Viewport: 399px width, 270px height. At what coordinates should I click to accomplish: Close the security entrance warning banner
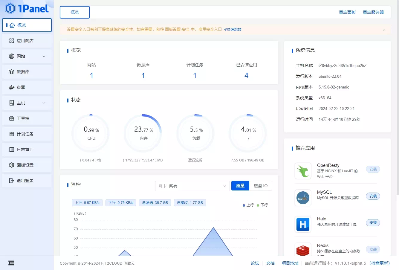pyautogui.click(x=384, y=30)
